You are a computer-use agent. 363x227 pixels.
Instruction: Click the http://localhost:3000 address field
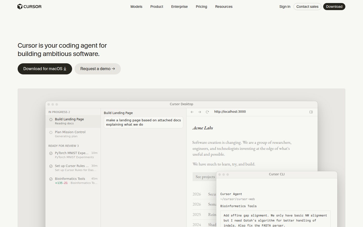[230, 112]
